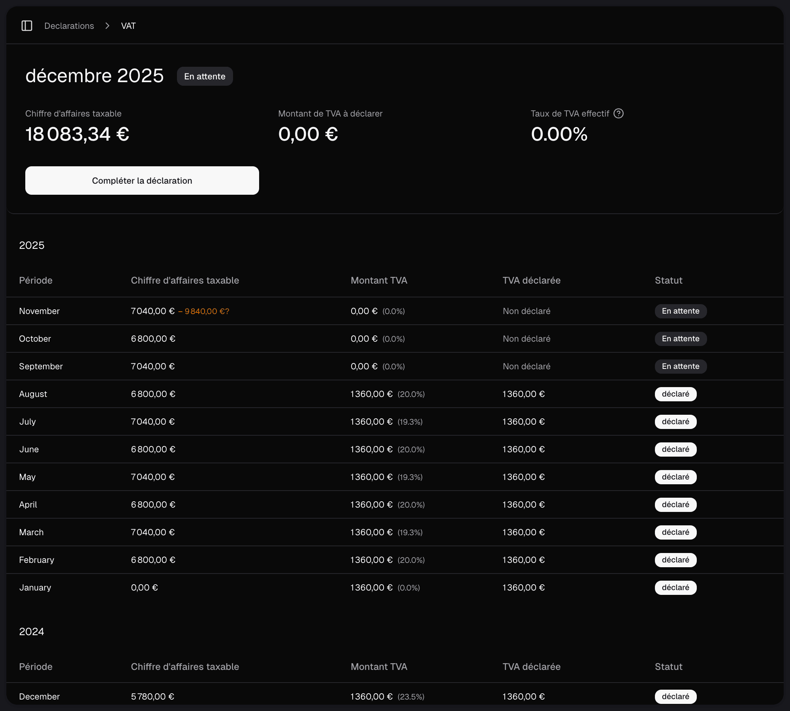This screenshot has width=790, height=711.
Task: Click the déclaré badge in the June row
Action: coord(675,450)
